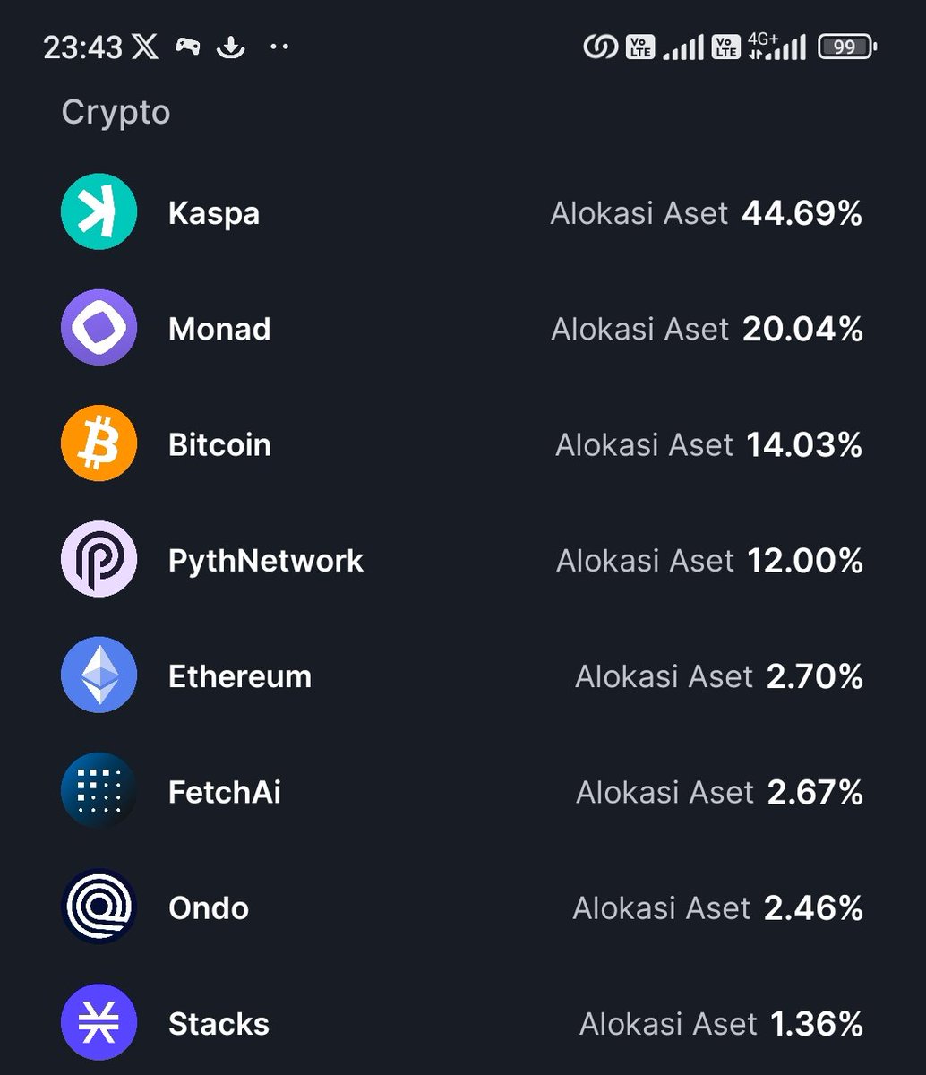Image resolution: width=926 pixels, height=1075 pixels.
Task: Tap the Crypto section header
Action: (116, 112)
